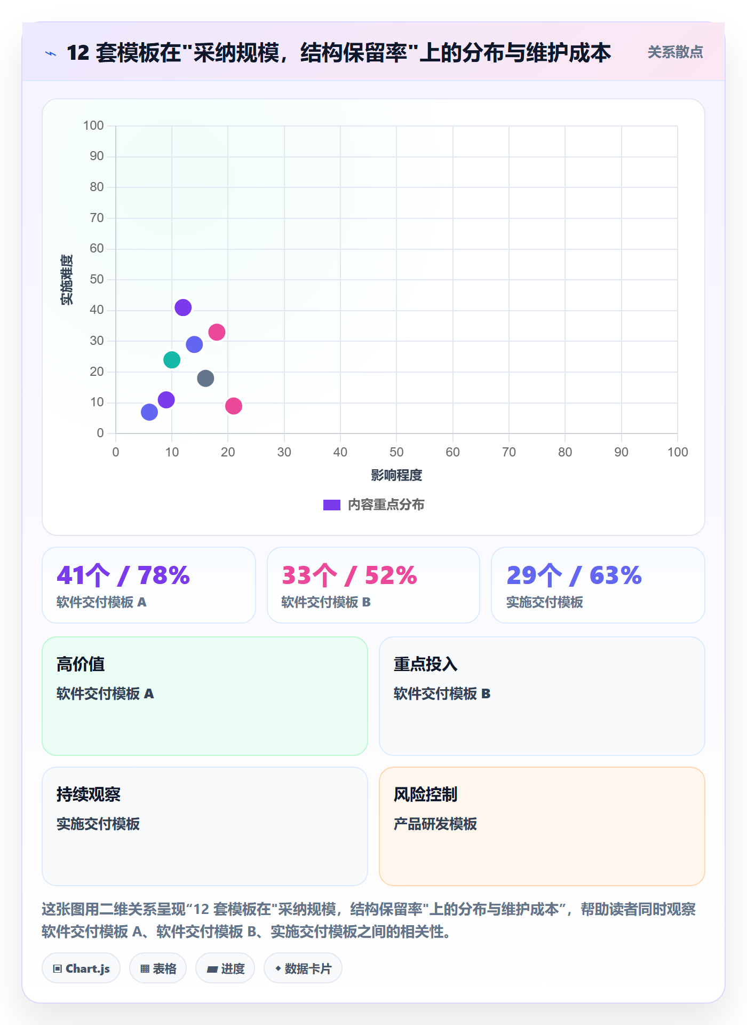747x1025 pixels.
Task: Click the purple scatter point near 40
Action: coord(183,307)
